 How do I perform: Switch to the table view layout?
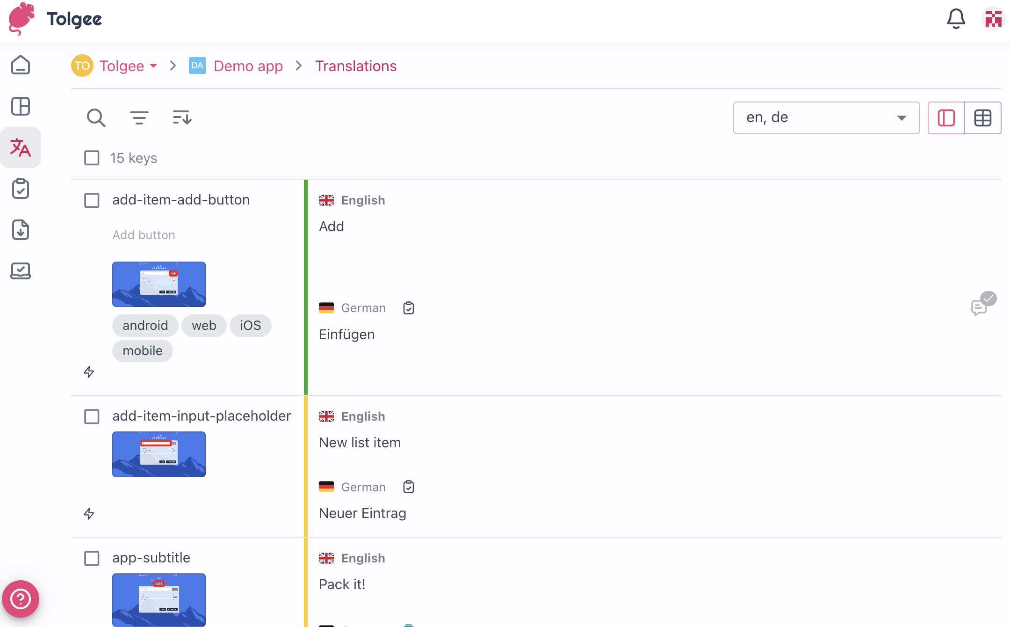pos(982,118)
